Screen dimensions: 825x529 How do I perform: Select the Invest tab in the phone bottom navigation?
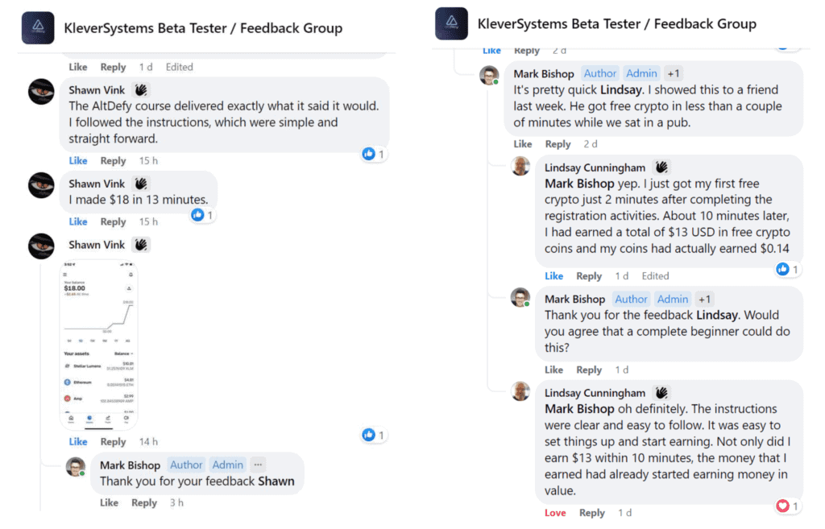click(x=89, y=418)
